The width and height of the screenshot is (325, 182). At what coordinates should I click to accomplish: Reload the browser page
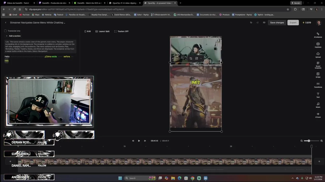click(x=14, y=9)
